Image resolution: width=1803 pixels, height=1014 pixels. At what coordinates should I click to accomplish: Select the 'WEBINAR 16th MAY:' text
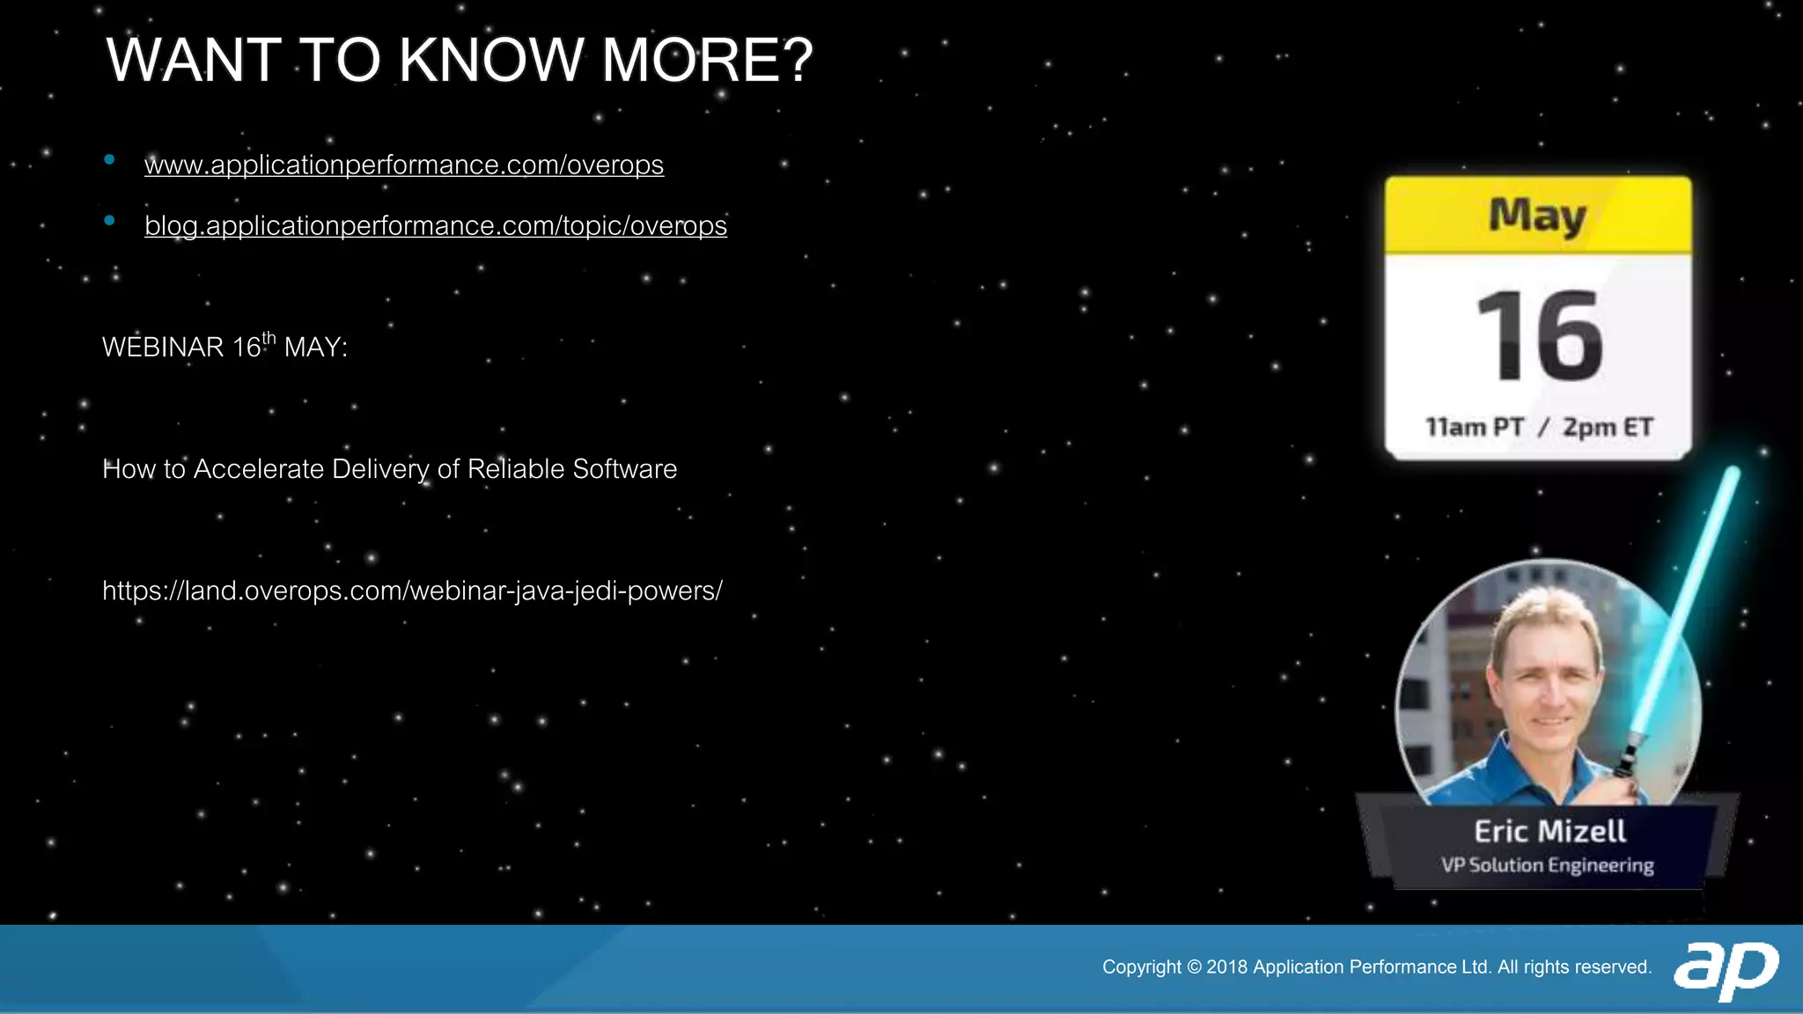[224, 346]
